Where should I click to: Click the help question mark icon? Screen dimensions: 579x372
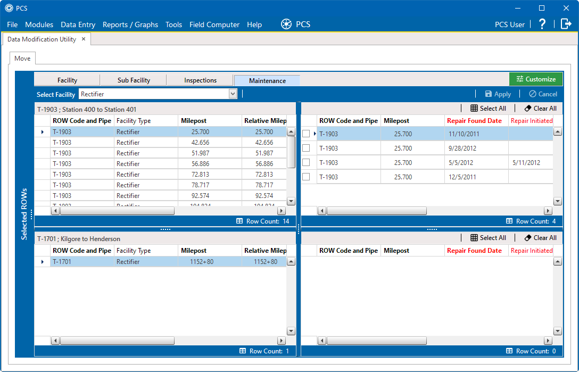click(542, 24)
